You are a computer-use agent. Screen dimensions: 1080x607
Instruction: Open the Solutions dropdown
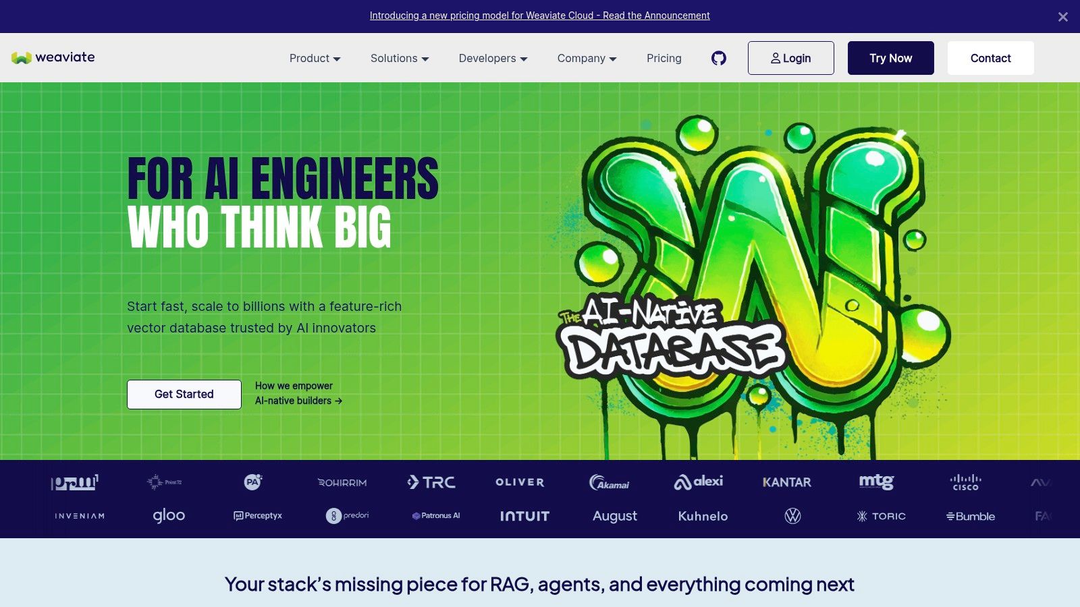[400, 59]
